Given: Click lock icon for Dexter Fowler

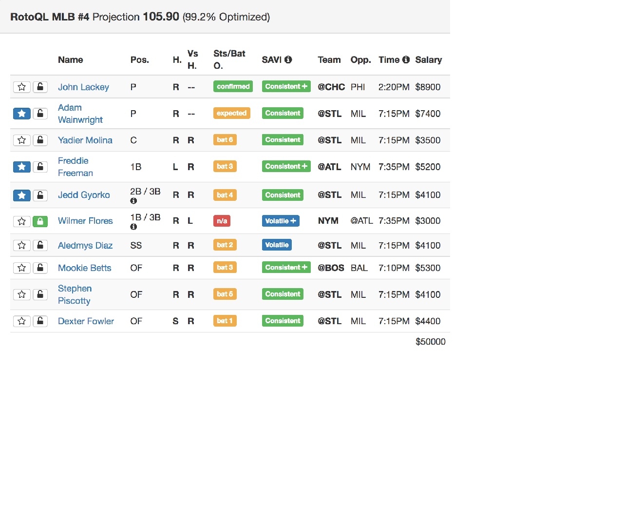Looking at the screenshot, I should click(x=40, y=321).
